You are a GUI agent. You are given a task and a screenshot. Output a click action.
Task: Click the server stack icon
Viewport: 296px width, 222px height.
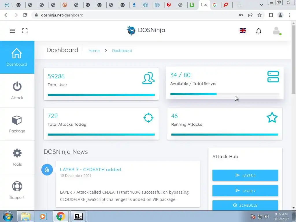[x=273, y=77]
